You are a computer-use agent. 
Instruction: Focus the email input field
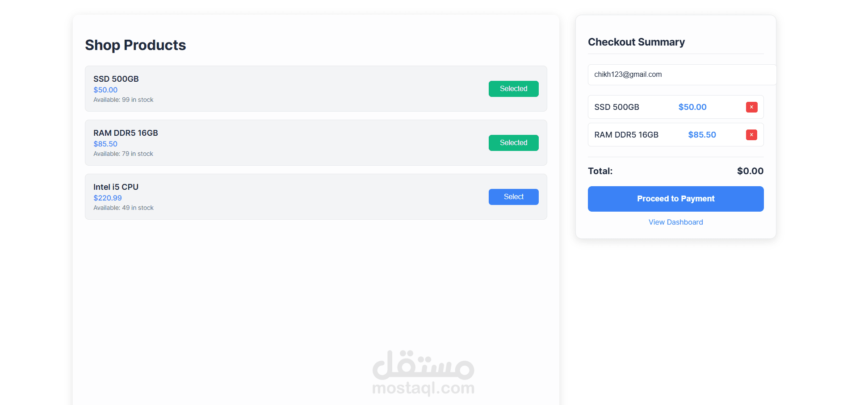tap(681, 75)
